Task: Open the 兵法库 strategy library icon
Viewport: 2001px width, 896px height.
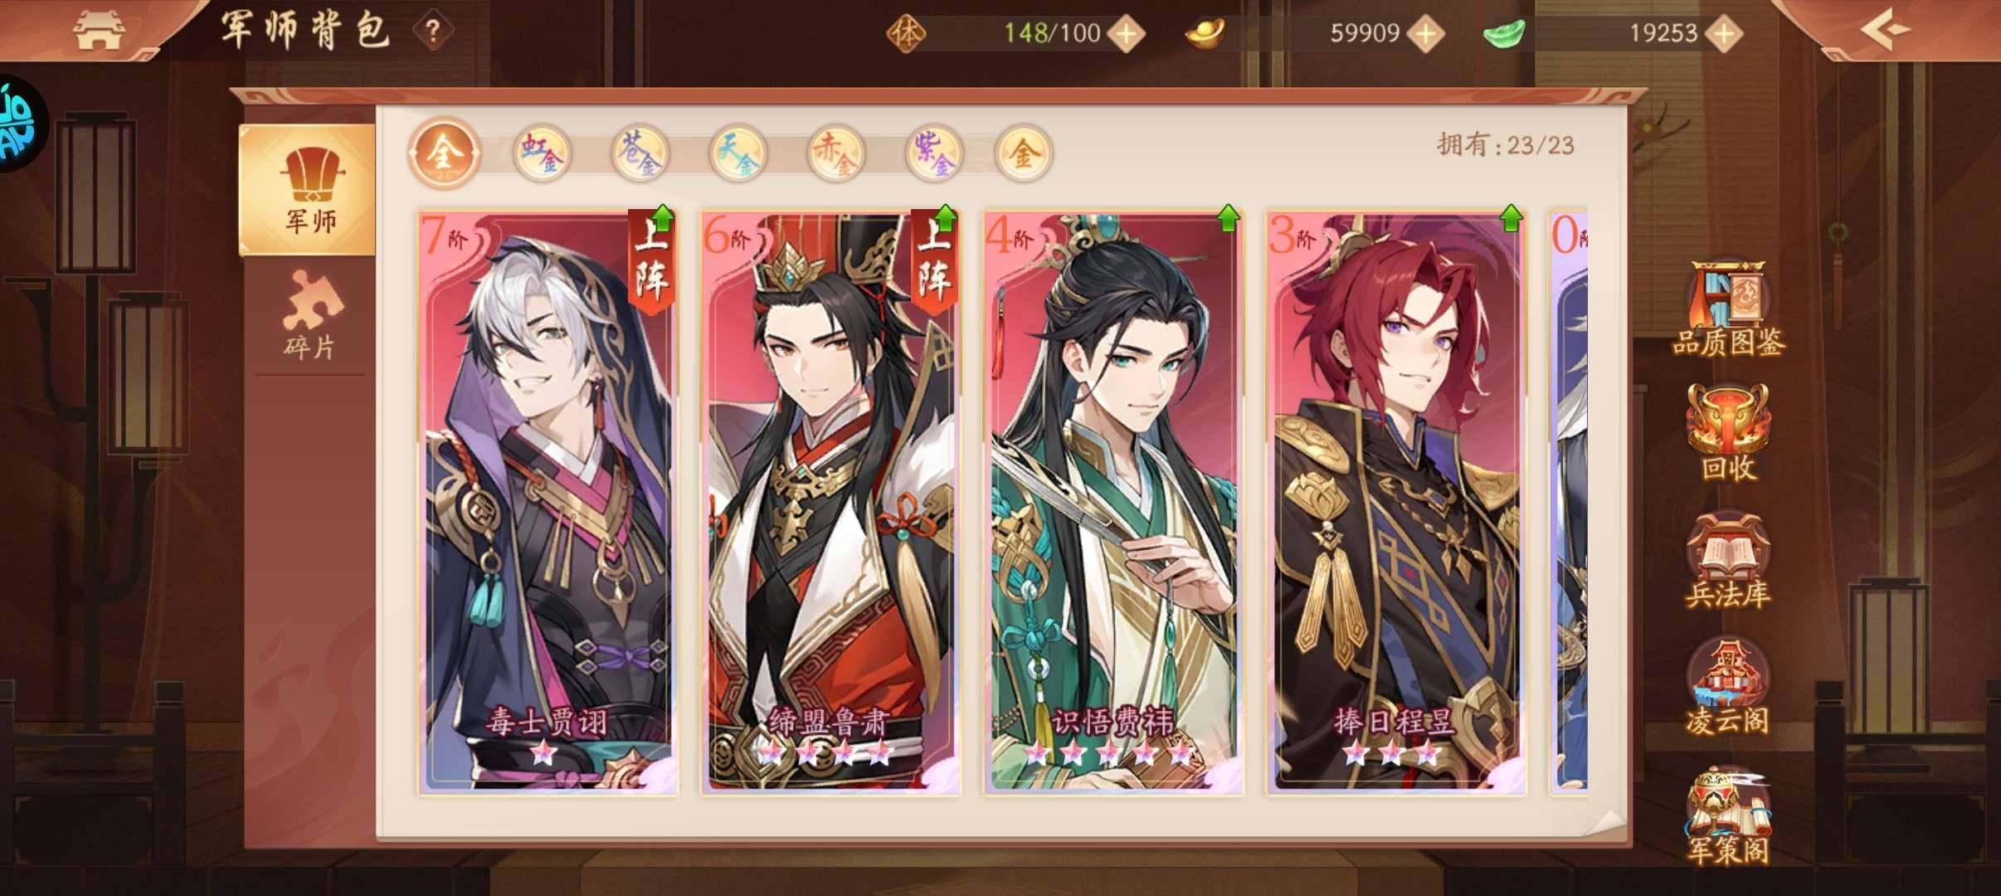Action: pyautogui.click(x=1727, y=562)
